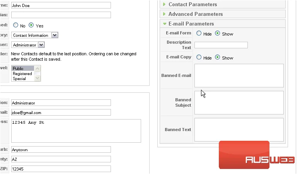The width and height of the screenshot is (300, 174).
Task: Click the street address text area
Action: point(76,131)
